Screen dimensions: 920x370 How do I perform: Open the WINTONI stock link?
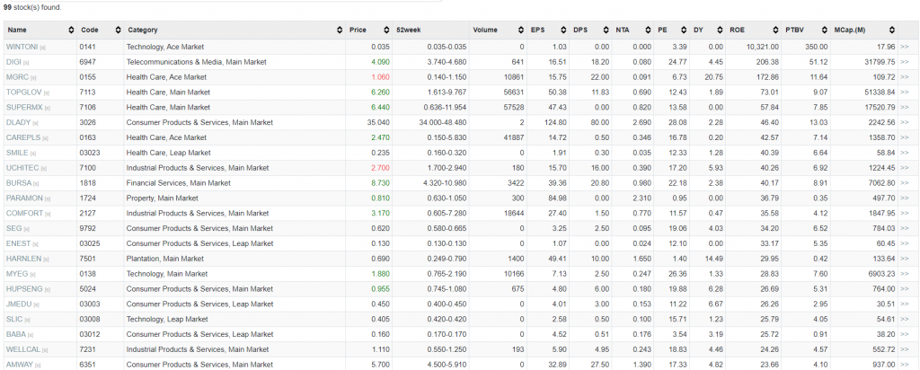point(22,47)
